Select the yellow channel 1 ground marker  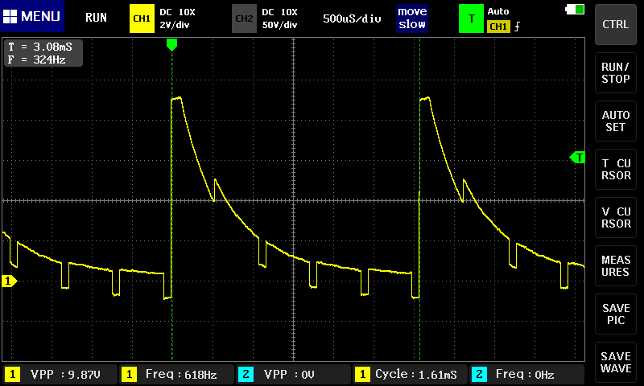coord(9,281)
